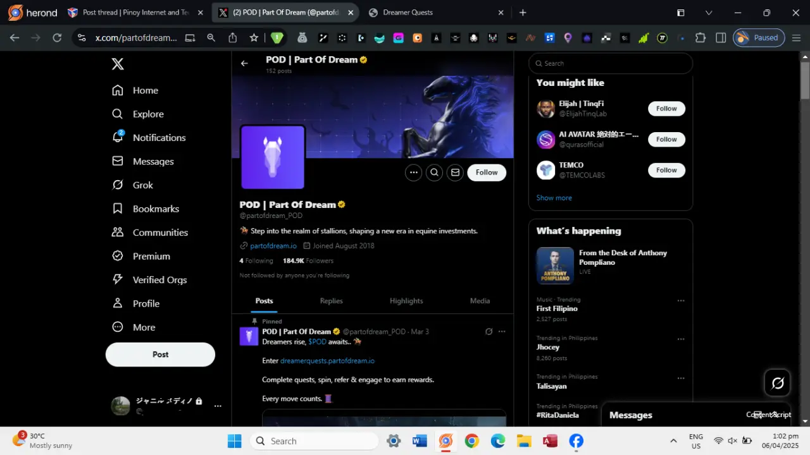Open Talisayan trend options ellipsis
810x455 pixels.
click(681, 379)
